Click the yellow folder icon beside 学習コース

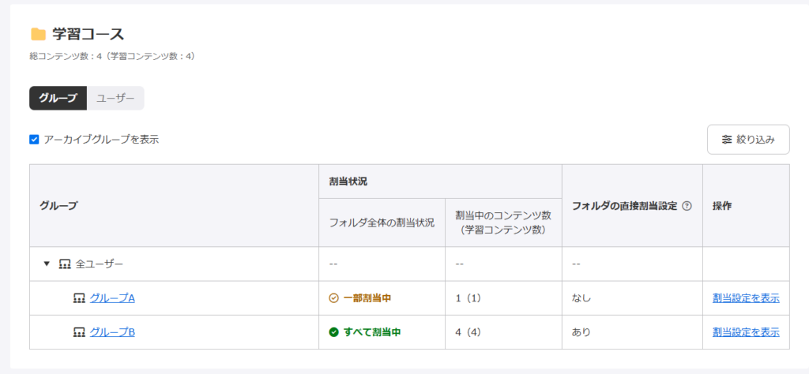[x=38, y=34]
